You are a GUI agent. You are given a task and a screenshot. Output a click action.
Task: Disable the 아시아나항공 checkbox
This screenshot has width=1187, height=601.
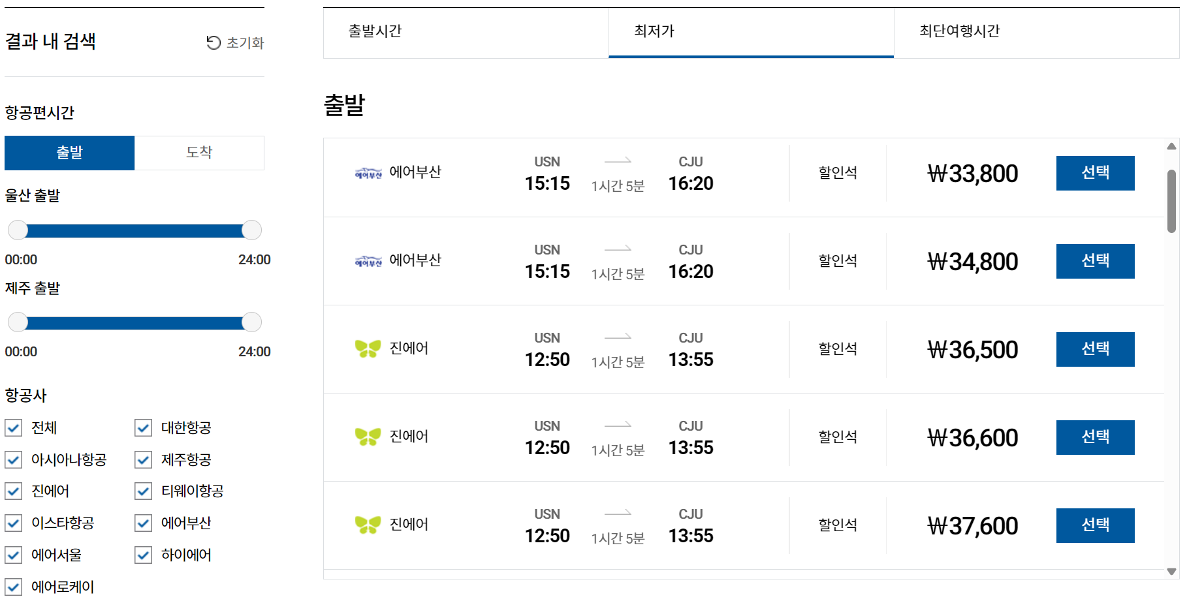point(14,459)
